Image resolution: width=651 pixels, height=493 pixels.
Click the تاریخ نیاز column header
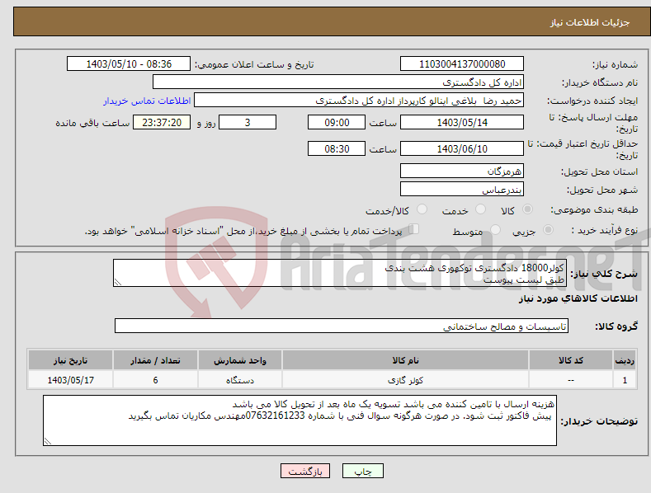(x=71, y=360)
